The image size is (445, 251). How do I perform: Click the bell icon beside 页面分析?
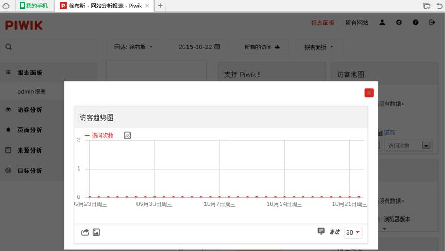point(8,130)
